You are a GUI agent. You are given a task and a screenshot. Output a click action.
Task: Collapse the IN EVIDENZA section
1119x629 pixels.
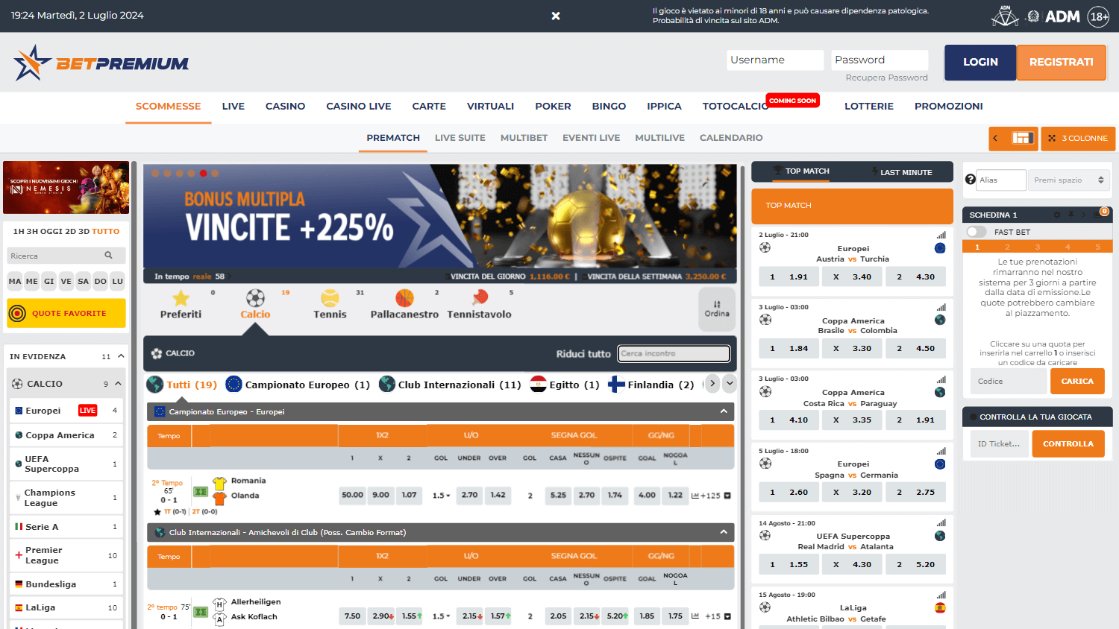(x=121, y=356)
